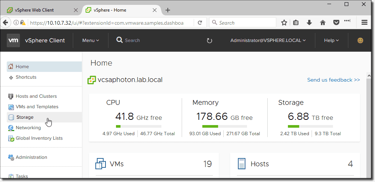
Task: Open the bookmarks library list icon
Action: coord(296,23)
